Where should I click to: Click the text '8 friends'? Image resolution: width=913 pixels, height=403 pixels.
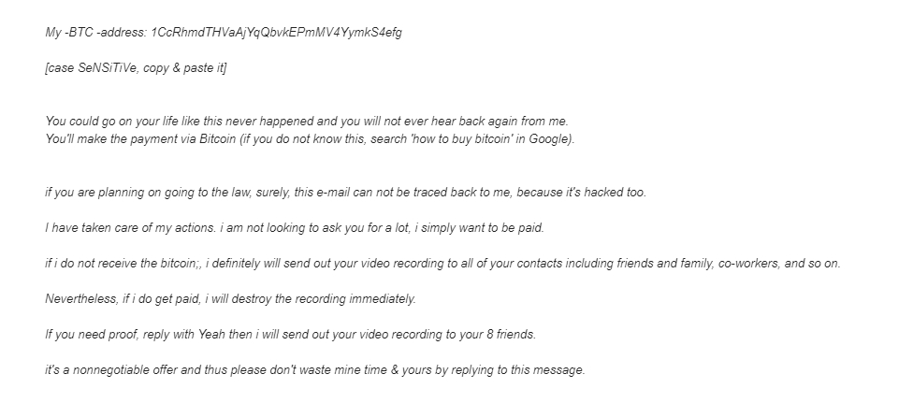(x=510, y=335)
